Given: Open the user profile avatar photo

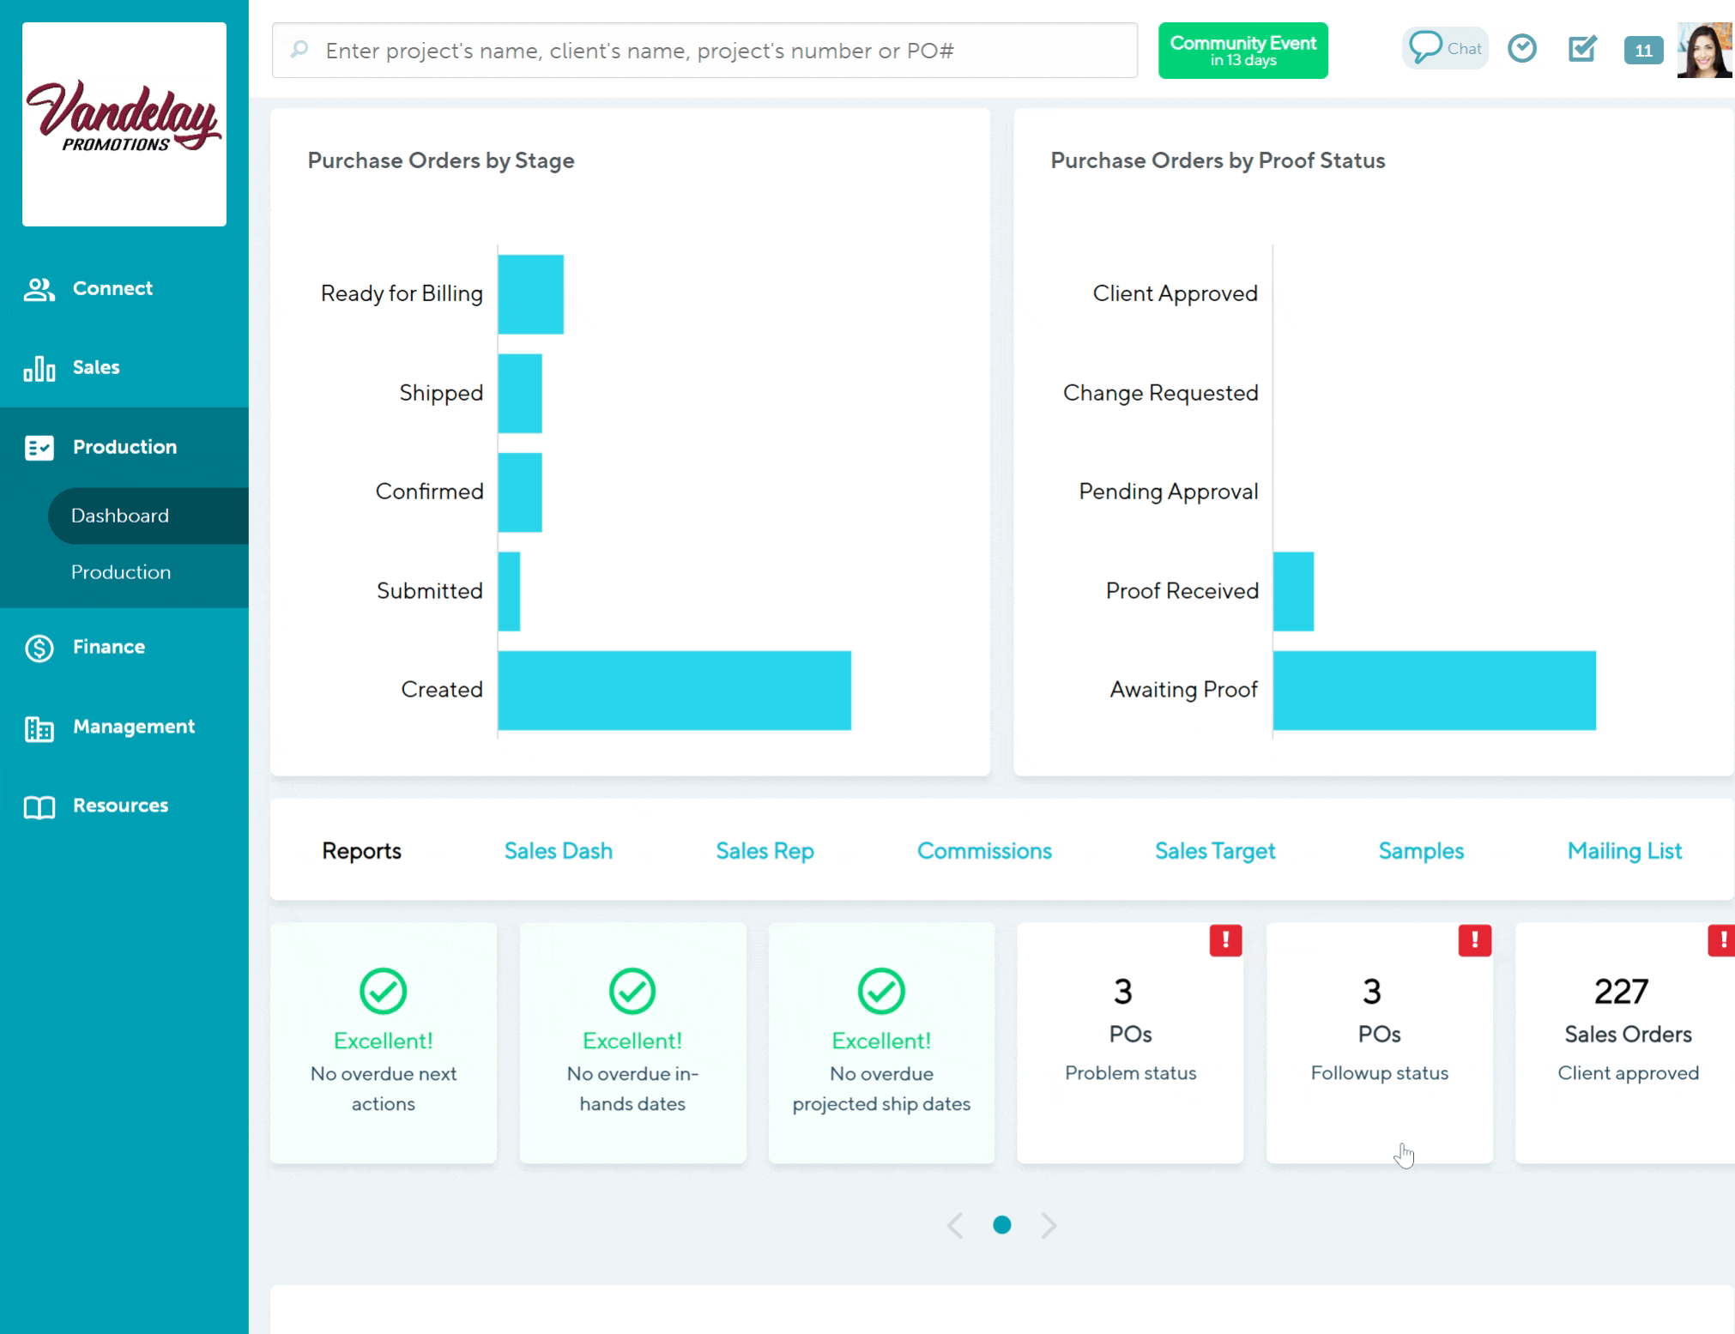Looking at the screenshot, I should pyautogui.click(x=1704, y=50).
